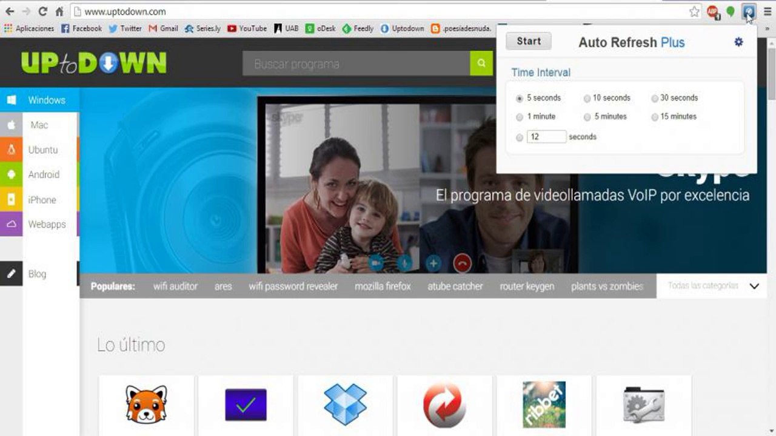Open the Blog section in sidebar
776x436 pixels.
39,274
